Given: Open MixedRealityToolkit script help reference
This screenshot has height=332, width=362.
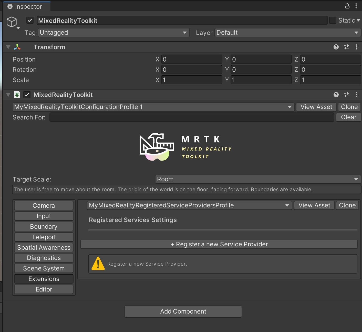Looking at the screenshot, I should coord(336,95).
